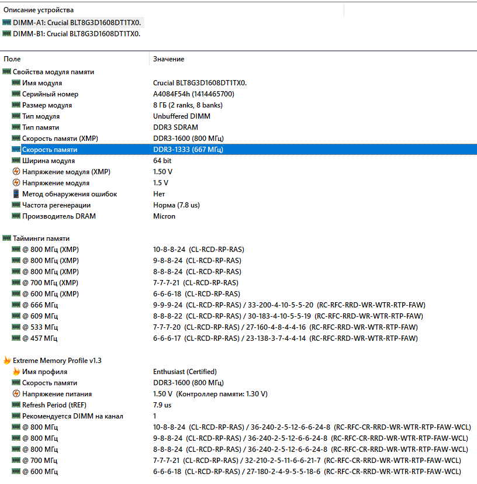Click the 10-8-8-24 (CL-RCD-RP-RAS) XMP timing value
The width and height of the screenshot is (477, 484).
(x=199, y=250)
